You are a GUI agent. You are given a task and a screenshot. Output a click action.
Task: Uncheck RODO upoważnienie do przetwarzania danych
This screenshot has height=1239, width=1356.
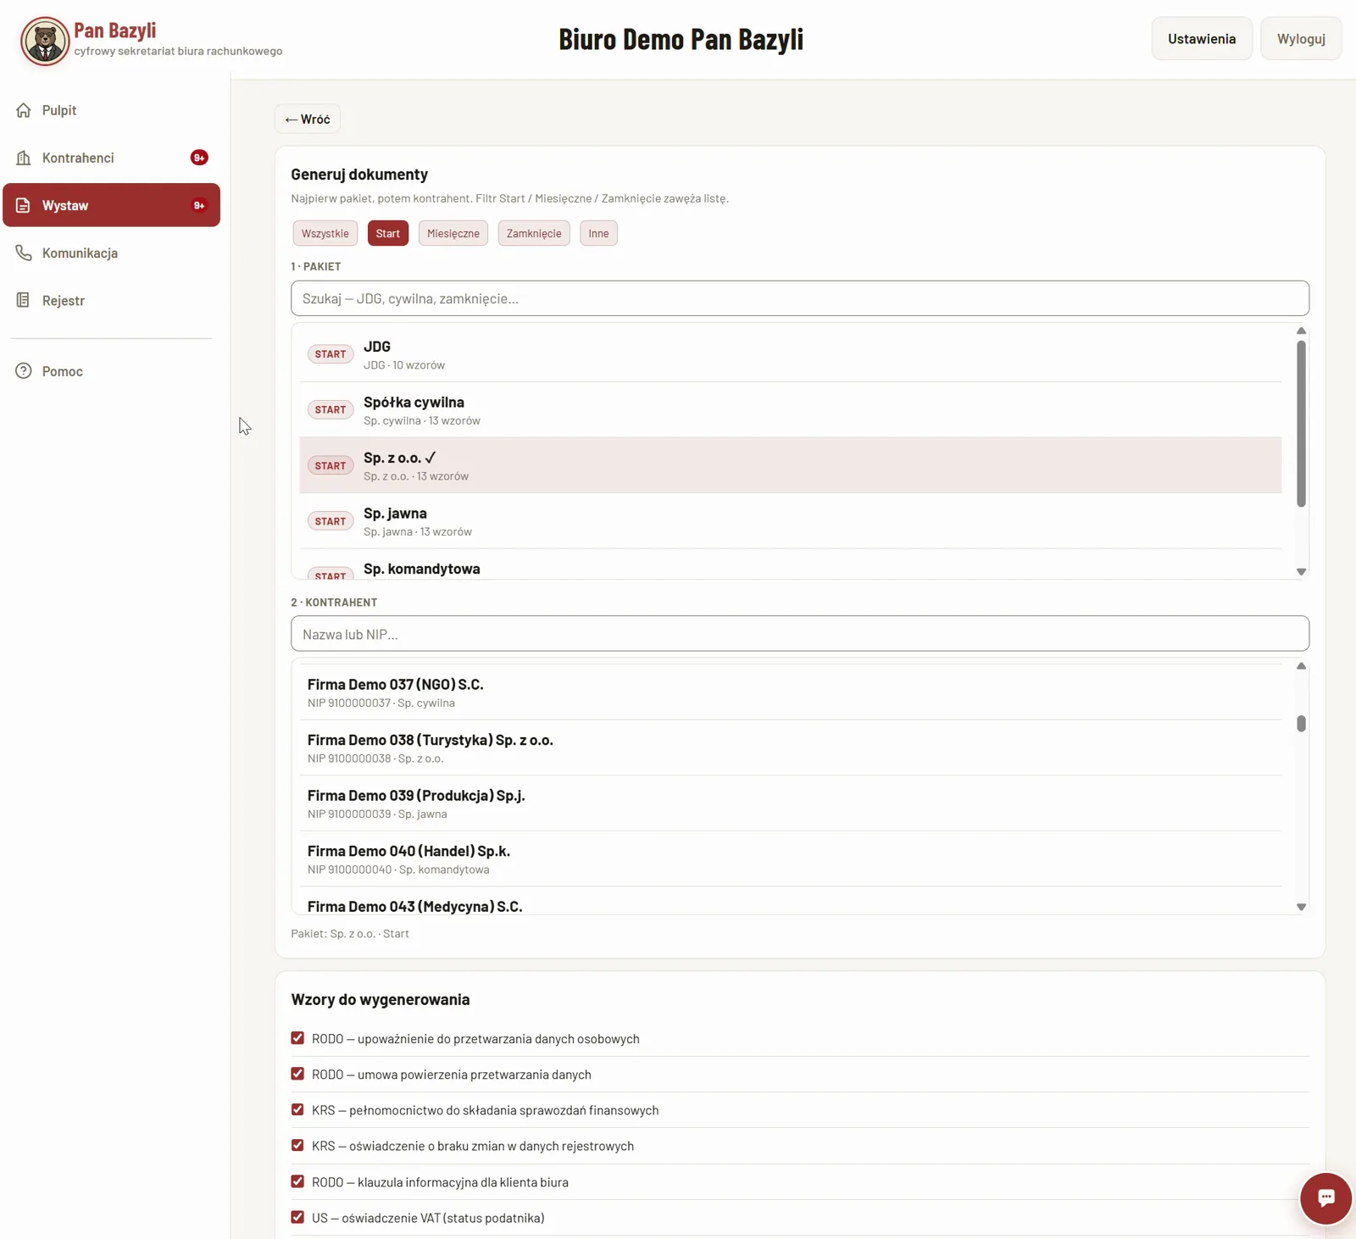297,1038
